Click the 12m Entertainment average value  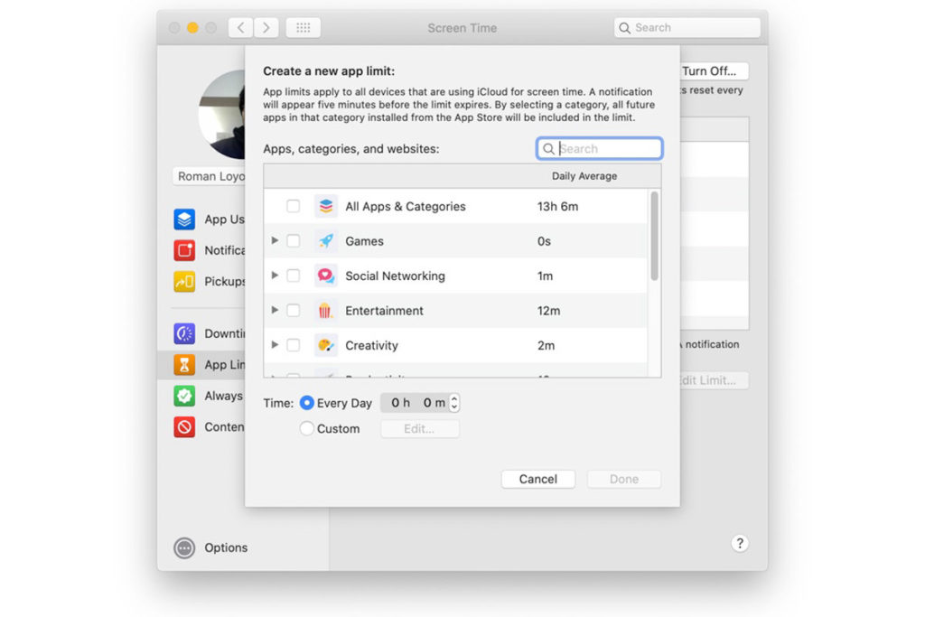click(548, 311)
